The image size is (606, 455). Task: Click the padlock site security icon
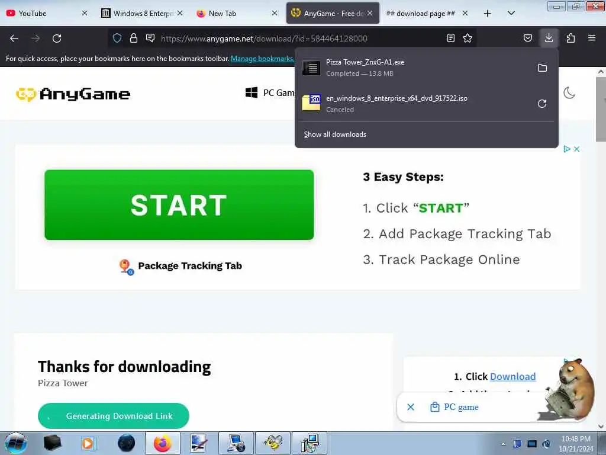tap(134, 38)
